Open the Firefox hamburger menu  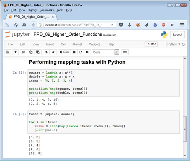click(182, 25)
